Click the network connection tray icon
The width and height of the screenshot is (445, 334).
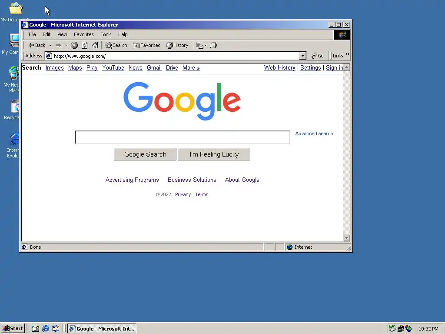pyautogui.click(x=400, y=329)
